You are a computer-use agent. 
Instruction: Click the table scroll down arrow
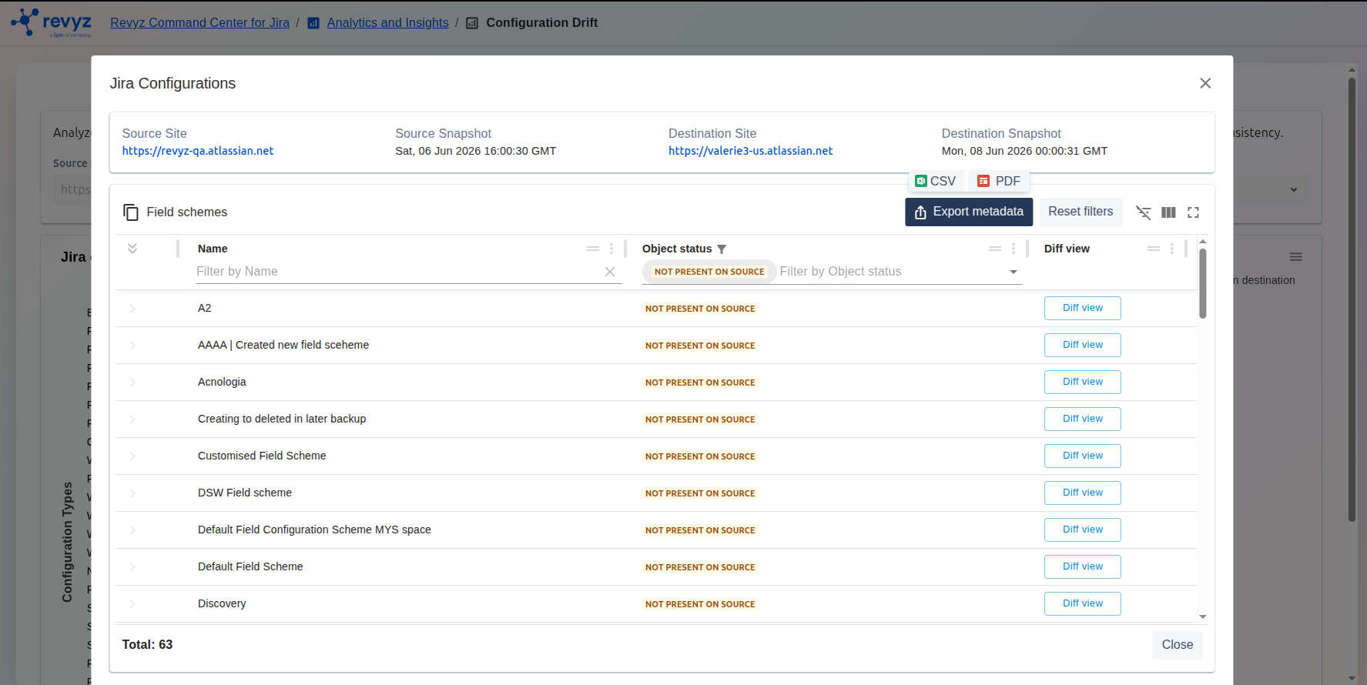point(1202,617)
